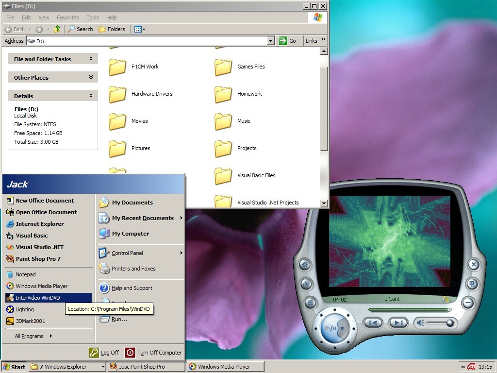The image size is (497, 373).
Task: Go up one folder level in Explorer
Action: tap(57, 29)
